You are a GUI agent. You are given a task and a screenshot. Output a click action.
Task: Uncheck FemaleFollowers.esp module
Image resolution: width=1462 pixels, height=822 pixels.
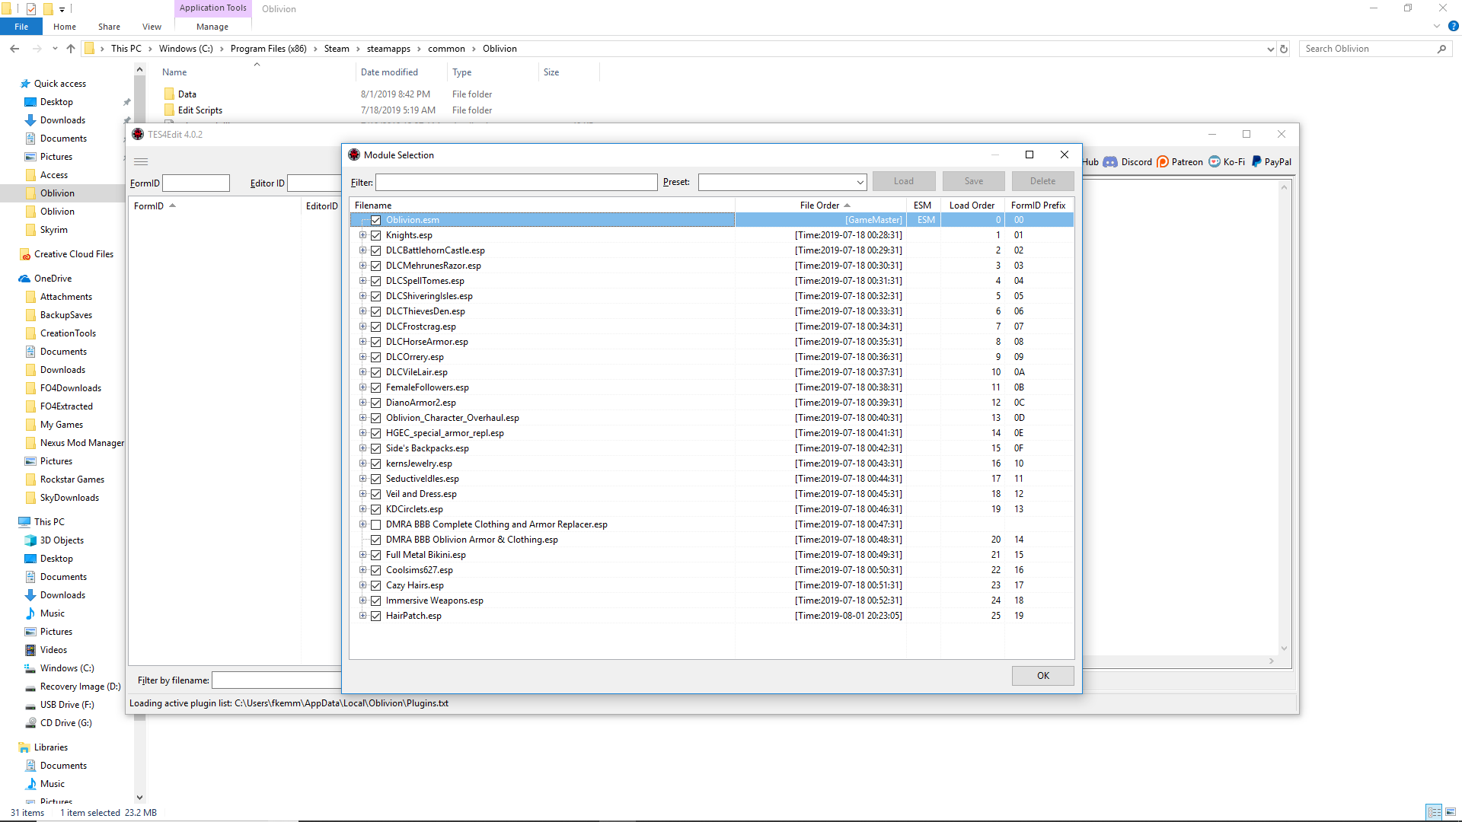(375, 387)
